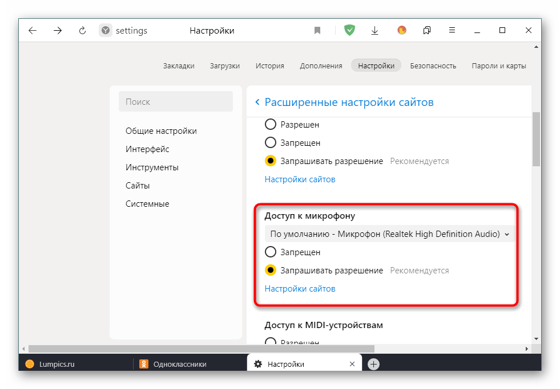This screenshot has height=389, width=560.
Task: Click the Поиск settings search field
Action: [176, 101]
